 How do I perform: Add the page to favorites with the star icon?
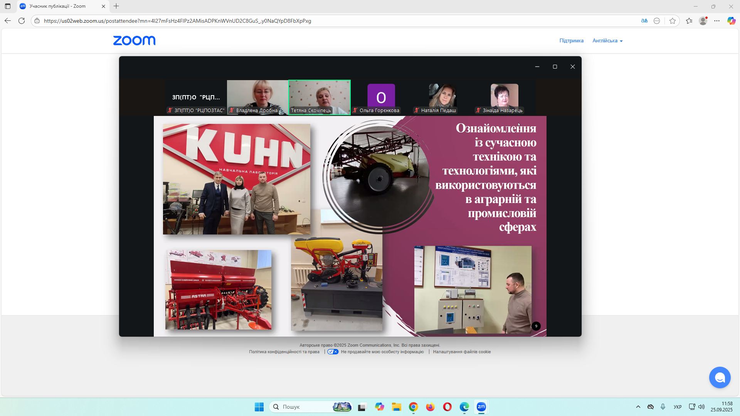(x=673, y=21)
